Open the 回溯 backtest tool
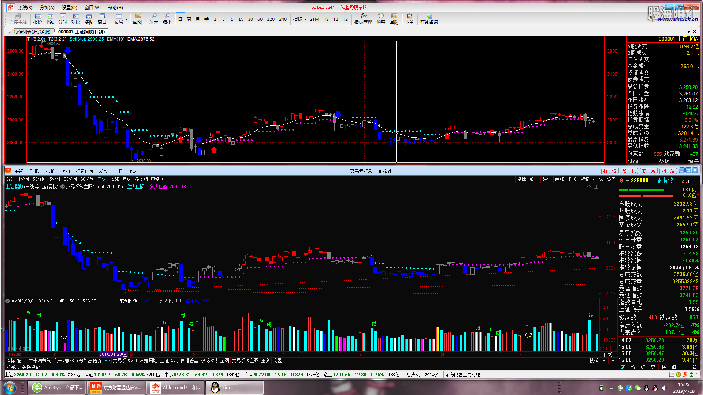This screenshot has height=395, width=703. point(394,19)
